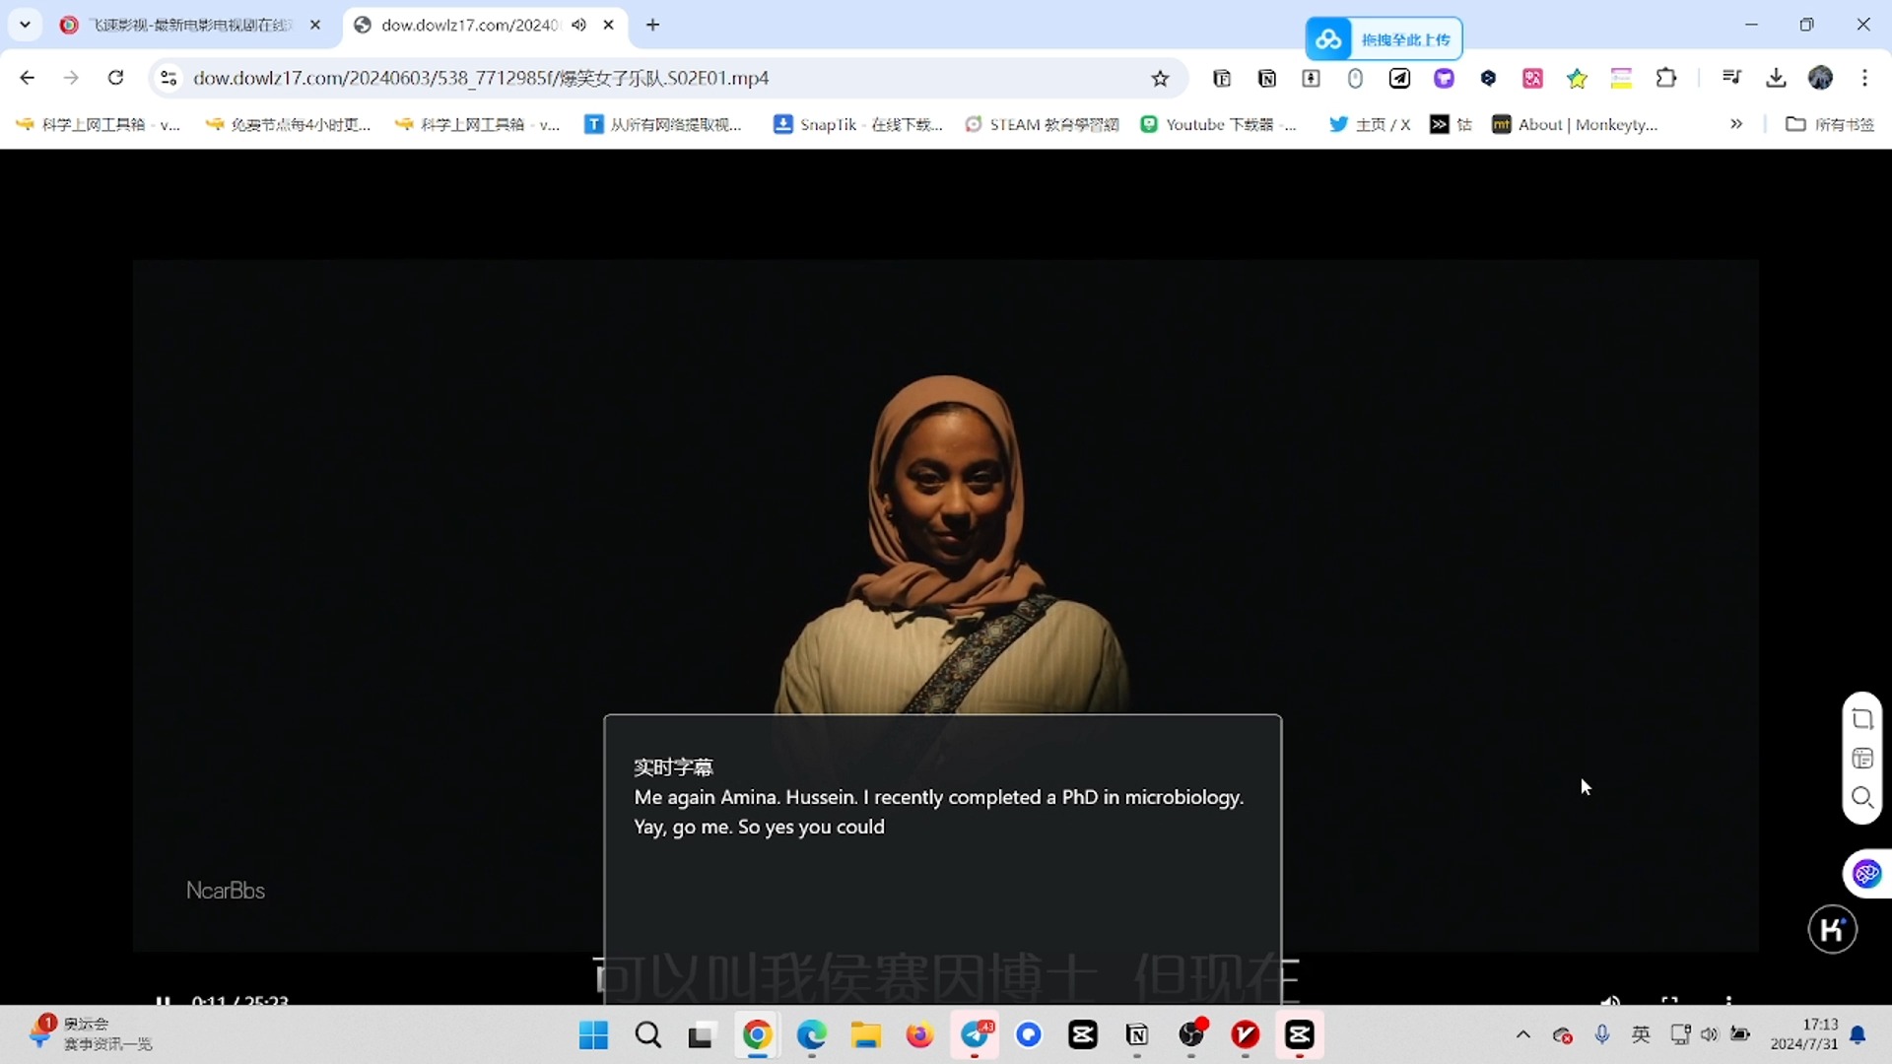Open Chrome downloads icon
The image size is (1892, 1064).
pyautogui.click(x=1776, y=78)
